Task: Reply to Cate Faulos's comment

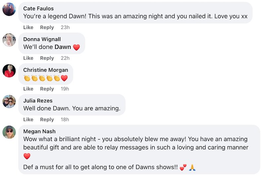Action: tap(47, 27)
